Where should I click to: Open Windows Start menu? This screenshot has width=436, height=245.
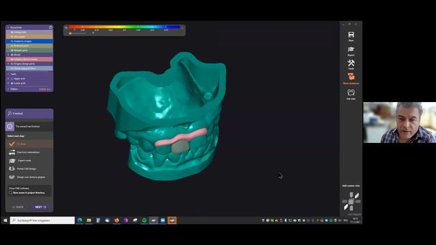(x=5, y=220)
